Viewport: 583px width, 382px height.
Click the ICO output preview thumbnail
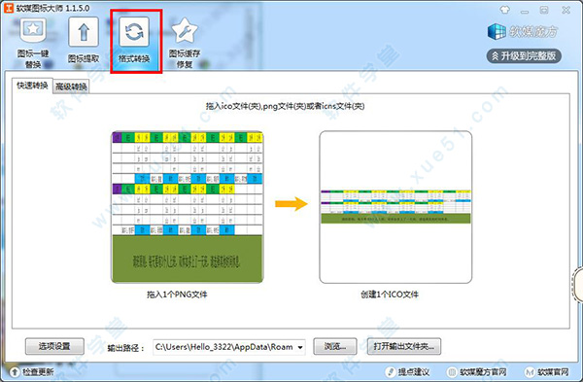tap(395, 207)
